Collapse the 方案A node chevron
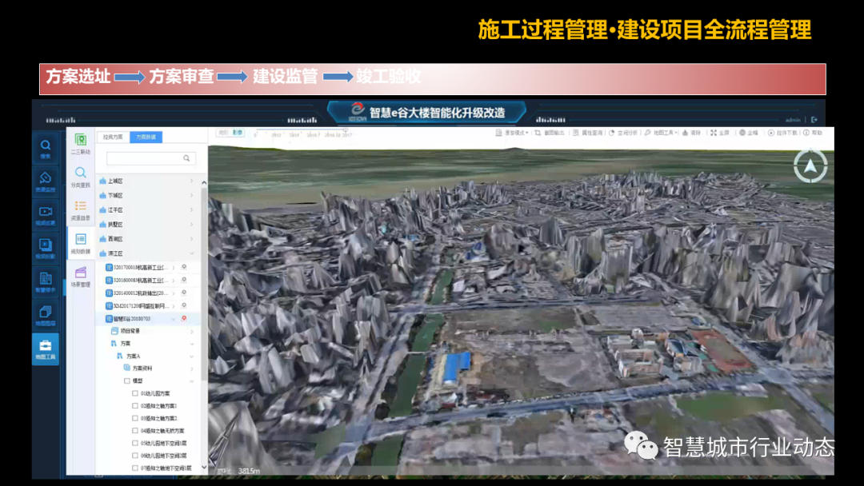The image size is (864, 486). coord(192,356)
